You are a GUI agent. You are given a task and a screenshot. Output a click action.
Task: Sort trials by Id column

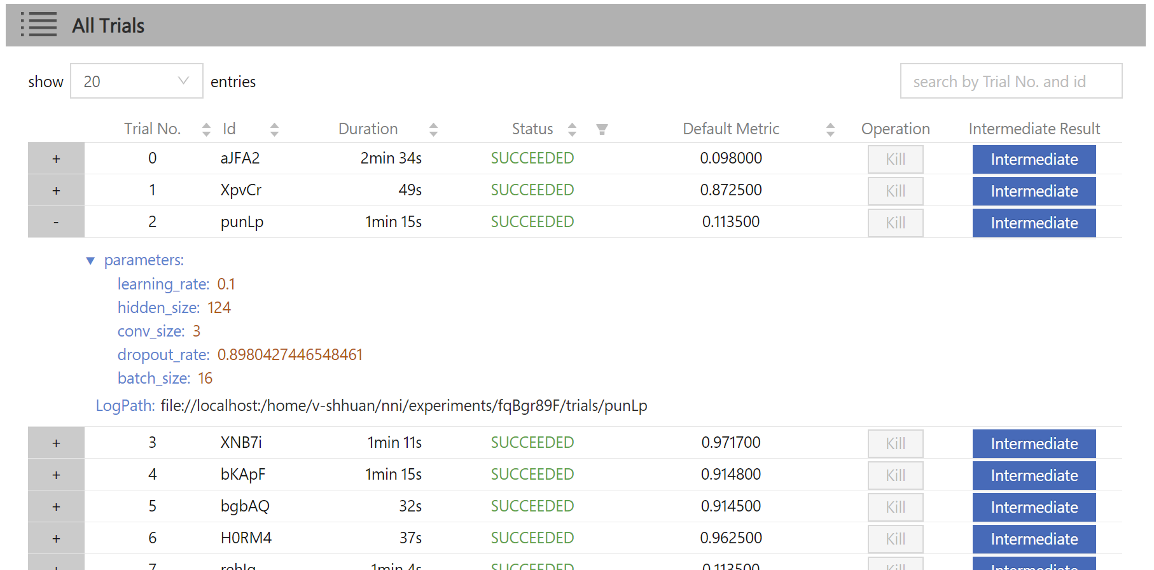[274, 130]
